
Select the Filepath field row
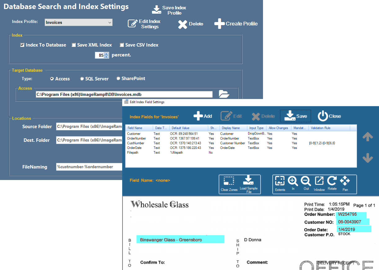click(241, 152)
